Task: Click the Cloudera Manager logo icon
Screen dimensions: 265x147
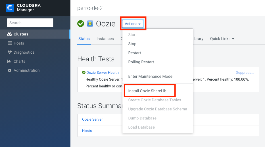Action: (10, 8)
